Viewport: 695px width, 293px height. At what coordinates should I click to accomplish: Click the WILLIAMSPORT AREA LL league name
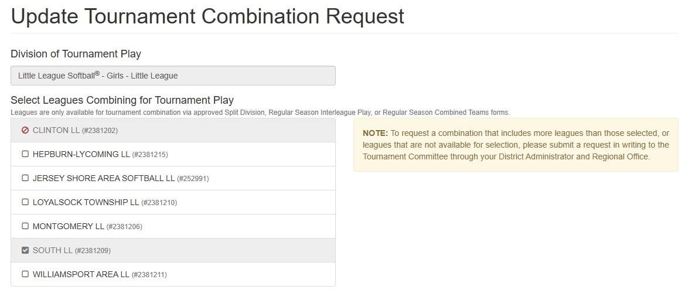[x=81, y=274]
